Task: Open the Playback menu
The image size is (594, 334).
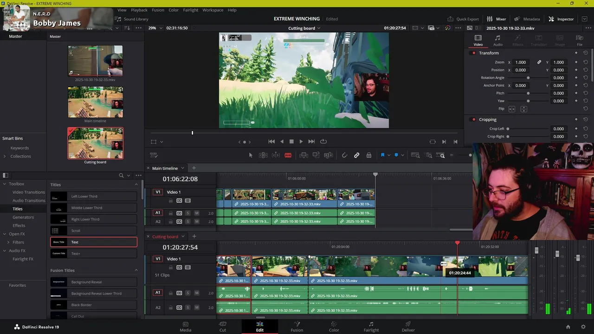Action: pyautogui.click(x=139, y=10)
